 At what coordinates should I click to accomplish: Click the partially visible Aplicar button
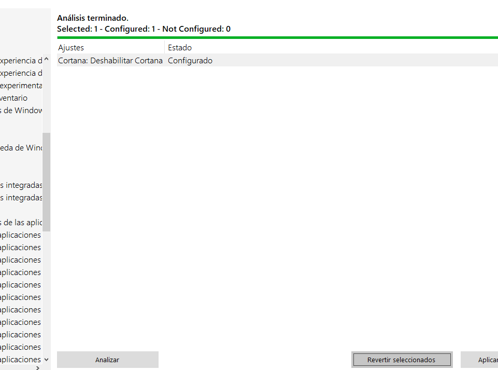(479, 360)
